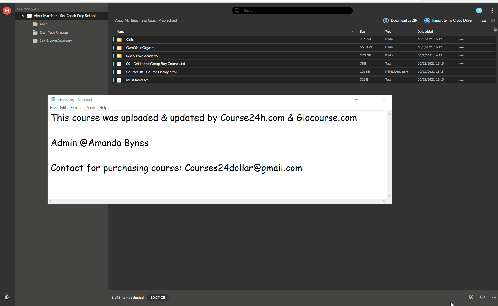
Task: Click the Calls folder icon in file list
Action: (x=119, y=40)
